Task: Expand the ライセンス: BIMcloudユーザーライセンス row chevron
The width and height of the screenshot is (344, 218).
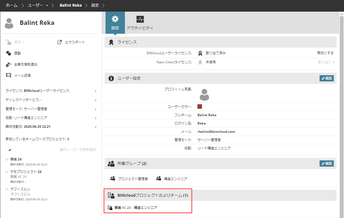Action: point(96,91)
